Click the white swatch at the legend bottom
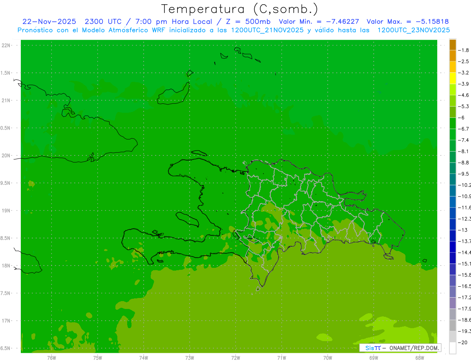This screenshot has height=363, width=471. [453, 348]
